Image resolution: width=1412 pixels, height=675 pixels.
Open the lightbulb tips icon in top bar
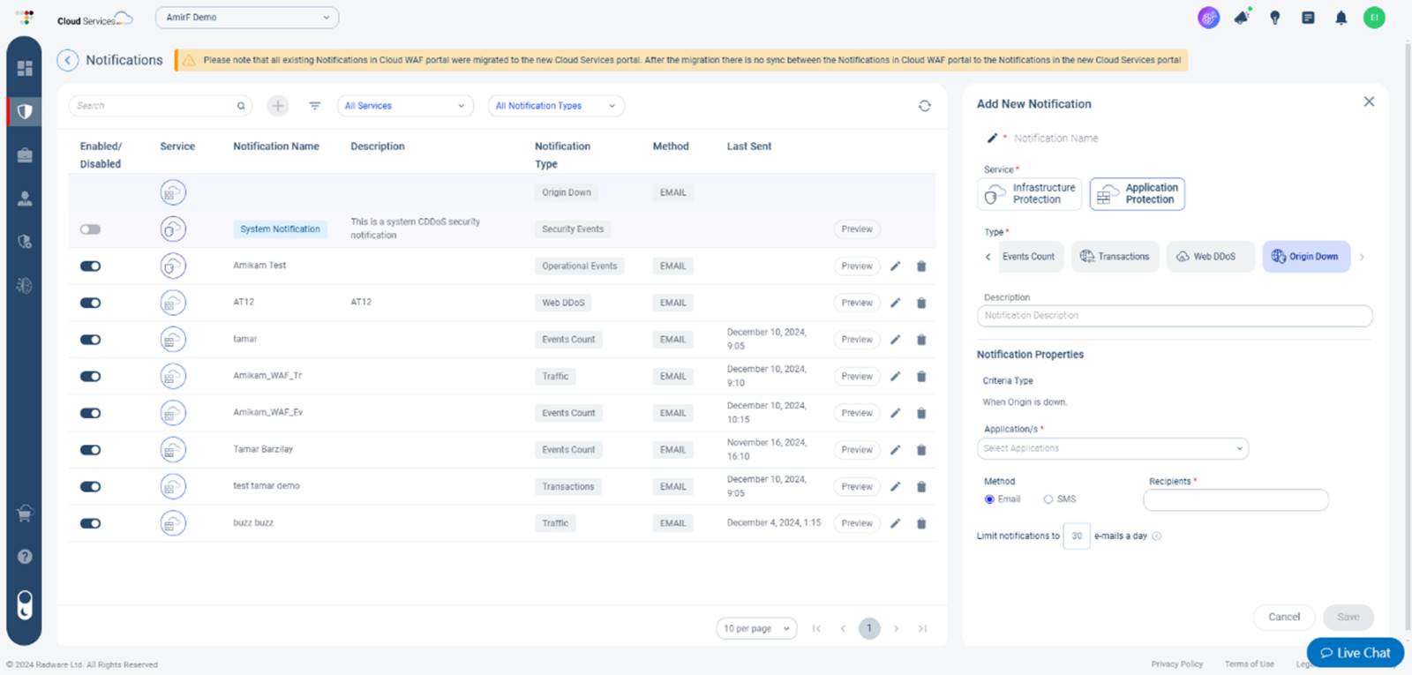(x=1274, y=18)
